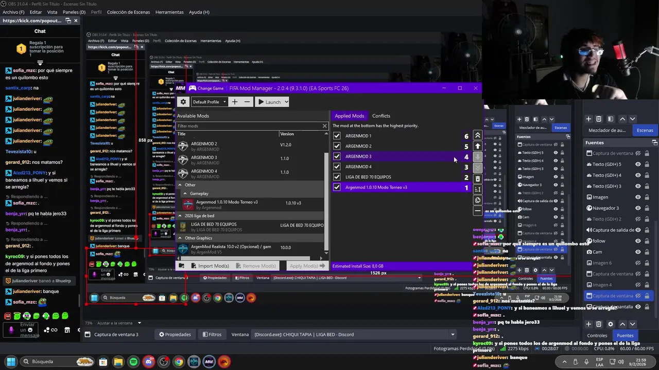Open the Archivo menu in OBS
659x370 pixels.
coord(13,12)
